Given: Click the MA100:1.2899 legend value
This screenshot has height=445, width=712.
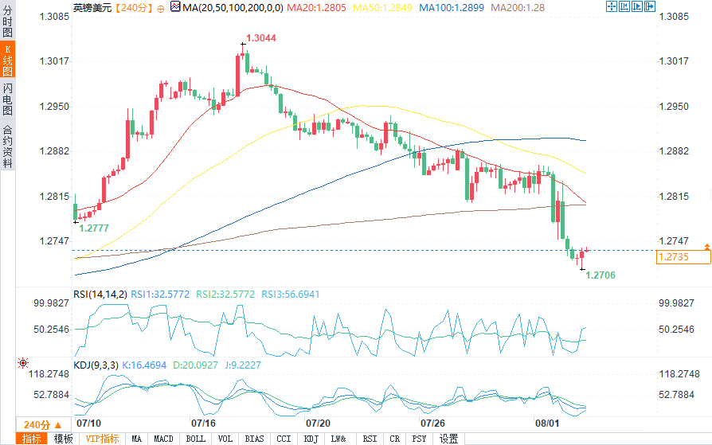Looking at the screenshot, I should pyautogui.click(x=452, y=8).
